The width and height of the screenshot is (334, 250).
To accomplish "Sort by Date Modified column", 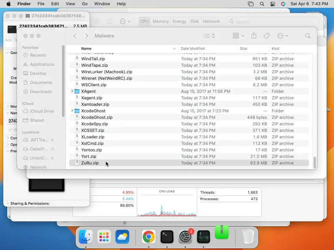I will tap(208, 49).
